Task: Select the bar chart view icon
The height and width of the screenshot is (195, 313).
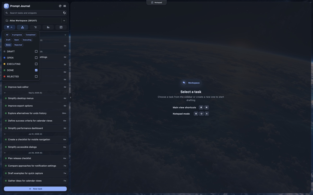Action: point(48,27)
